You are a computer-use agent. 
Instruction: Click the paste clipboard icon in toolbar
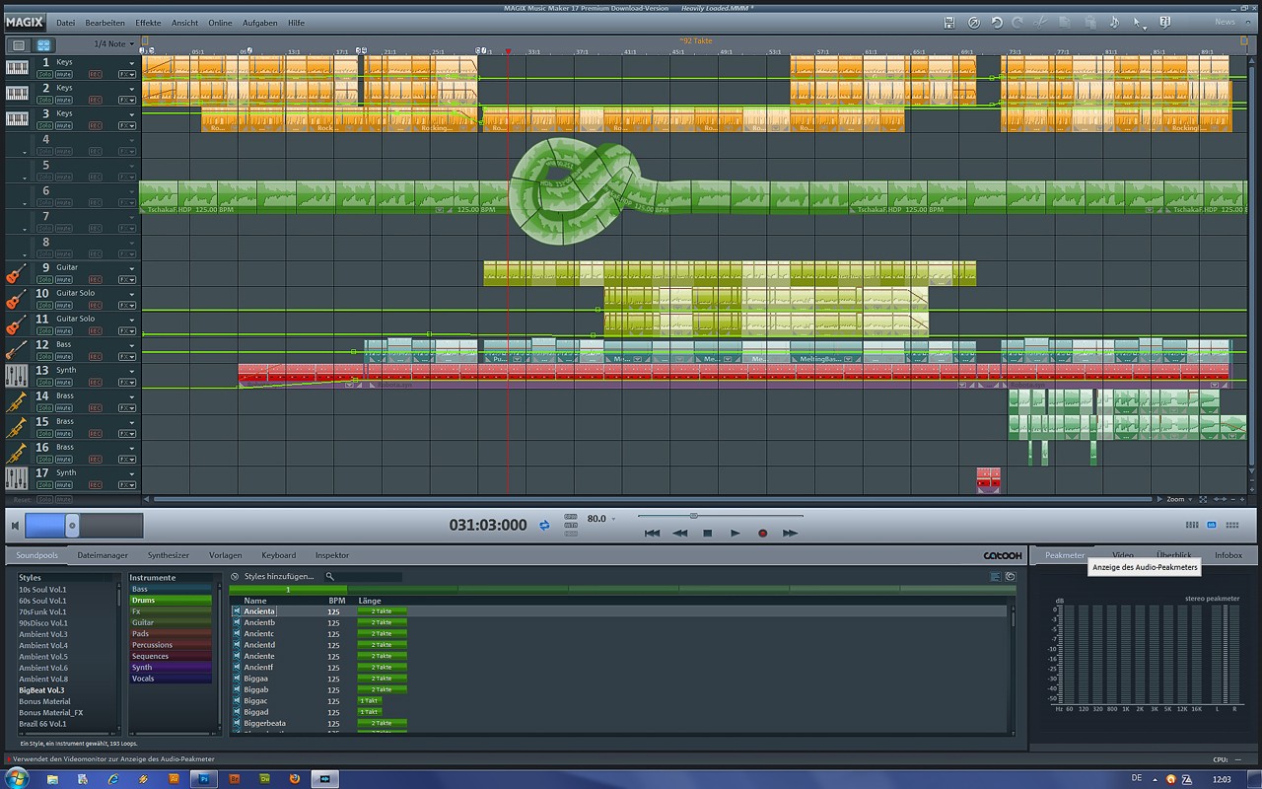1088,22
